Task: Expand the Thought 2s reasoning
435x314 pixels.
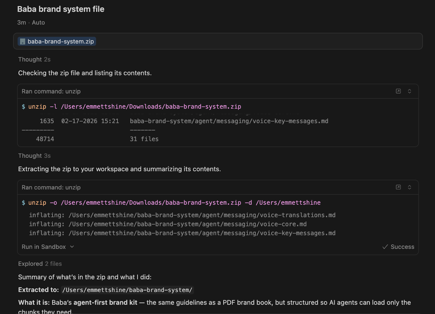Action: point(34,59)
